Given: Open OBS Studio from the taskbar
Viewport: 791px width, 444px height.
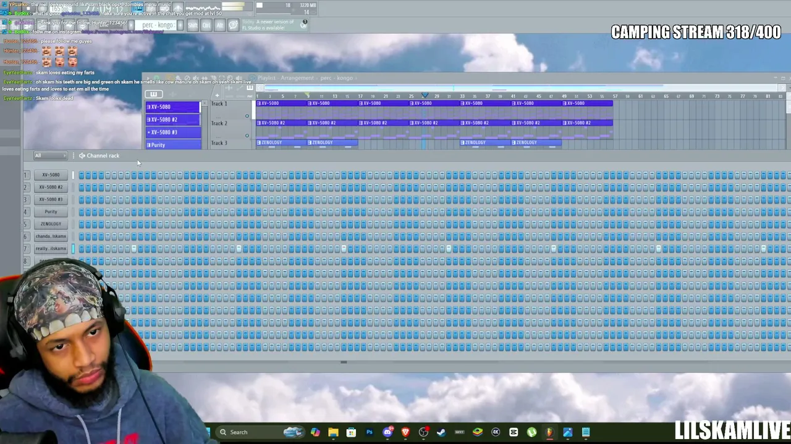Looking at the screenshot, I should [x=423, y=432].
